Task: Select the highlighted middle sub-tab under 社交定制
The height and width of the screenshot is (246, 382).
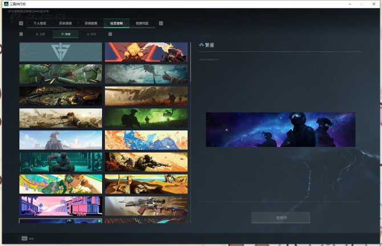Action: coord(66,34)
